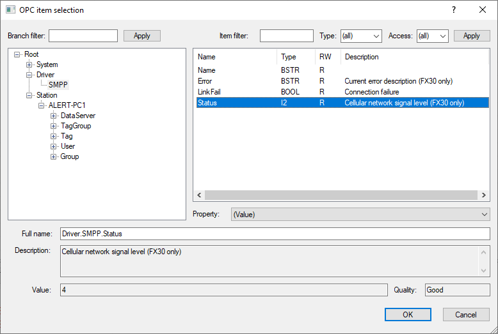Open the Property dropdown
498x334 pixels.
(x=360, y=215)
